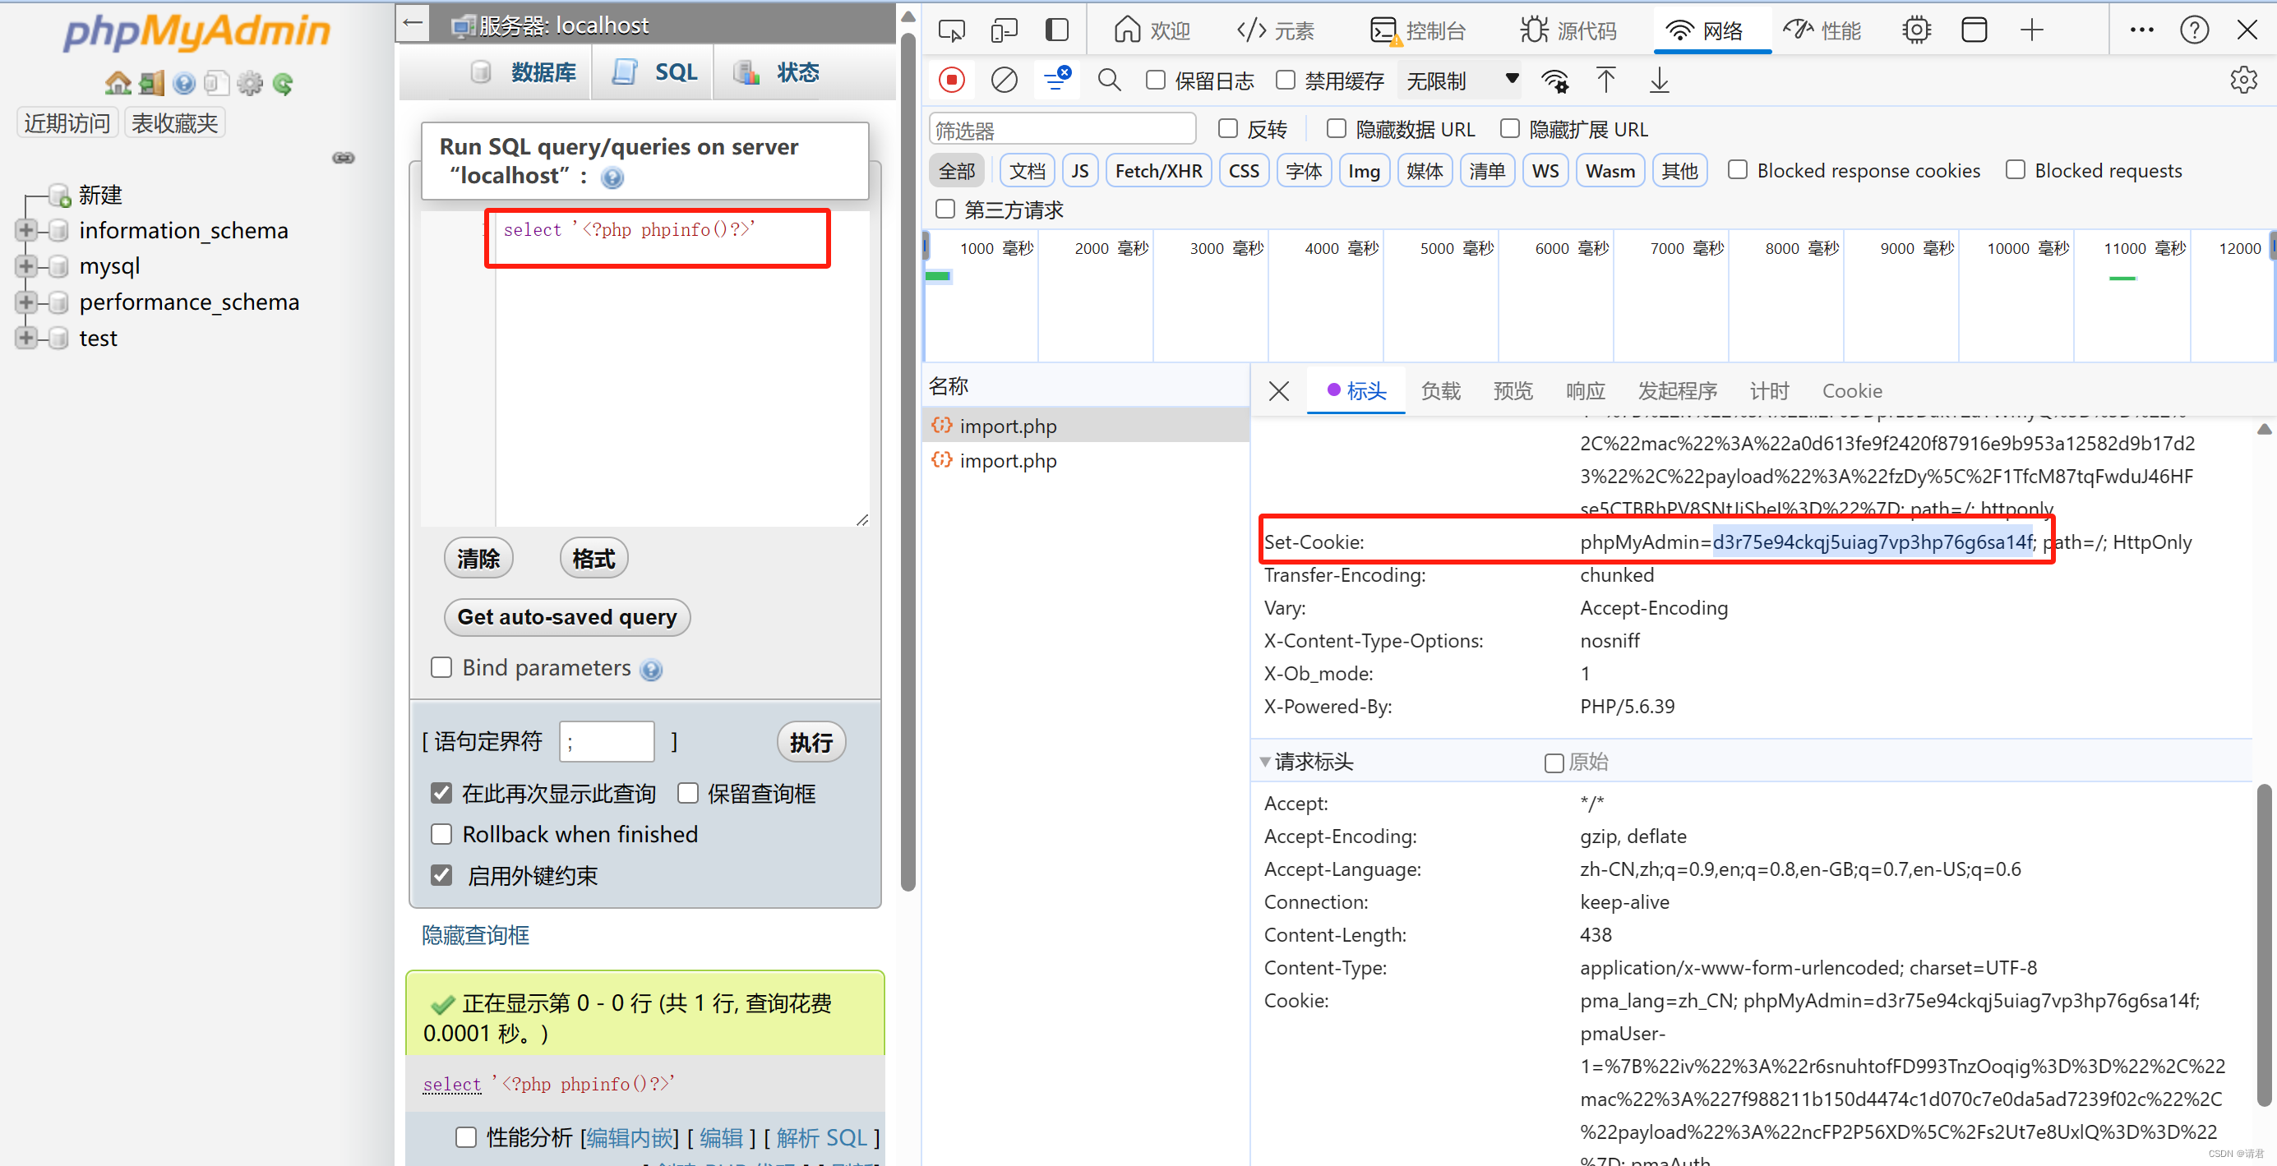Open phpMyAdmin documentation help icon
This screenshot has width=2277, height=1166.
click(x=184, y=84)
